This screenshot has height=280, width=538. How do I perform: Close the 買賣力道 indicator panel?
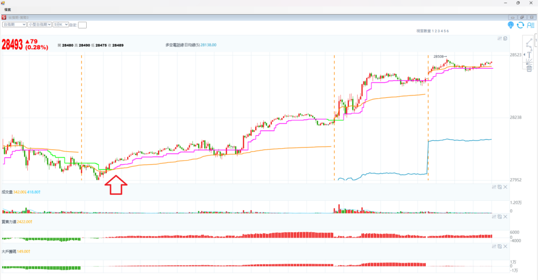click(505, 217)
